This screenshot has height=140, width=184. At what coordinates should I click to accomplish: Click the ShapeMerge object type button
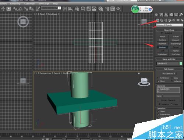point(176,44)
